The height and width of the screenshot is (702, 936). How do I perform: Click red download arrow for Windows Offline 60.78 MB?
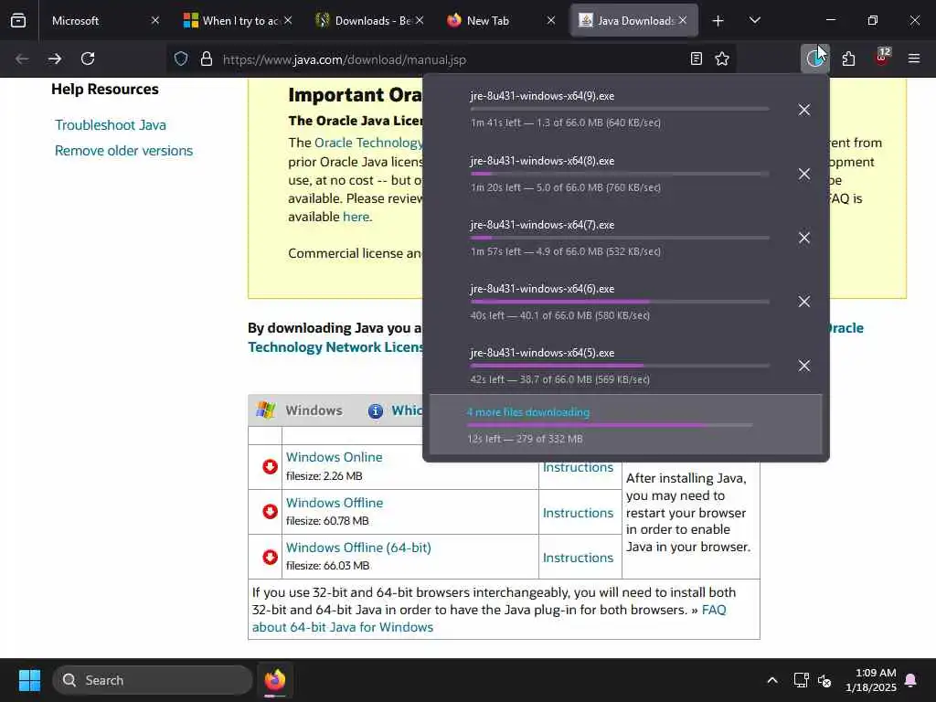[270, 512]
